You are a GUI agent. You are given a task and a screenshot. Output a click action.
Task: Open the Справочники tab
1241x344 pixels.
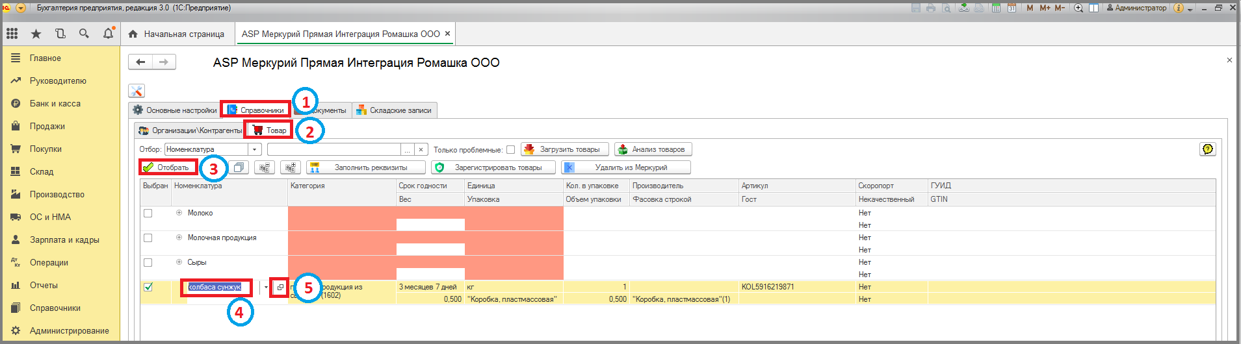255,110
